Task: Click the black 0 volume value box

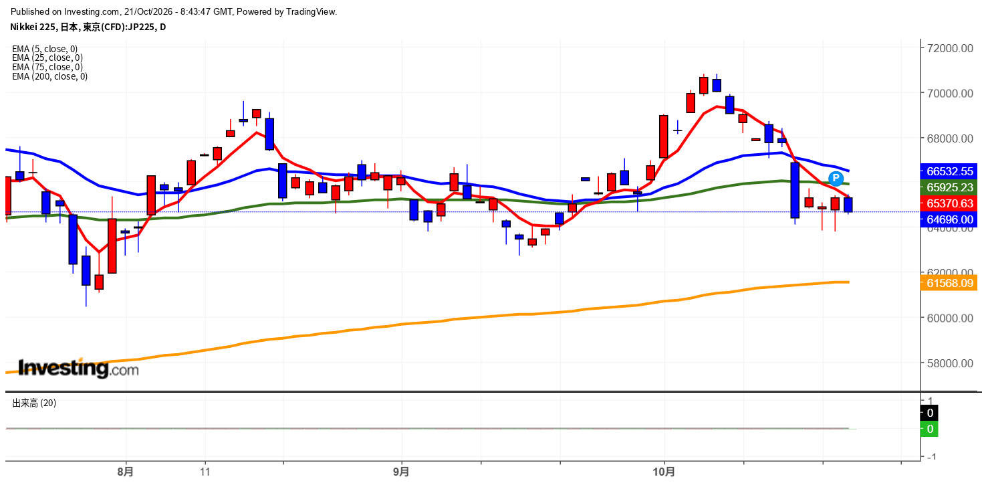Action: [x=930, y=413]
